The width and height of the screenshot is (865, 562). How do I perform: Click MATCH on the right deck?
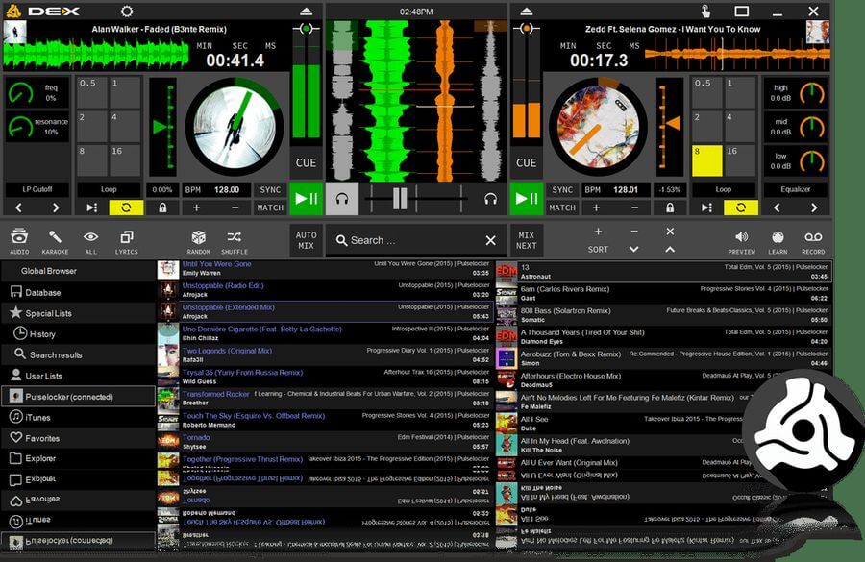(562, 208)
